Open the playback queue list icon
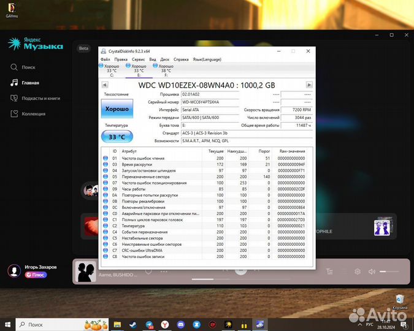 click(329, 272)
